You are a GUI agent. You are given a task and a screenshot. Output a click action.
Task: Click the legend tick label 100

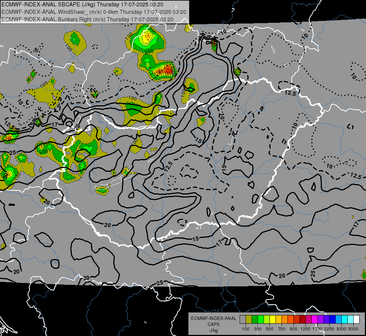[246, 329]
